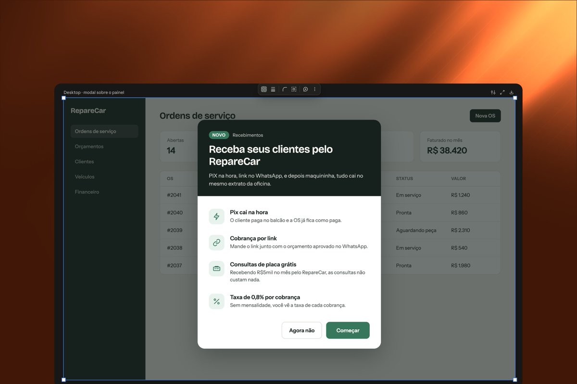Click the Pix cai na hora heading

click(249, 212)
